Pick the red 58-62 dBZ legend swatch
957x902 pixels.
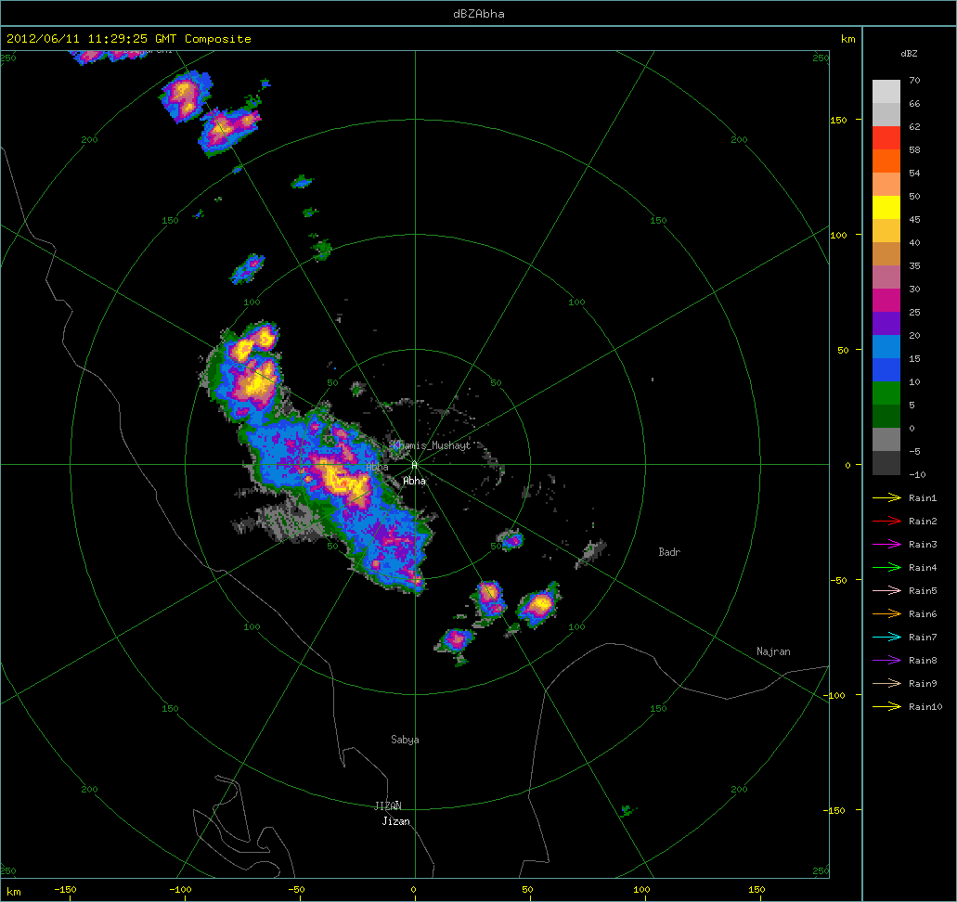click(x=886, y=137)
